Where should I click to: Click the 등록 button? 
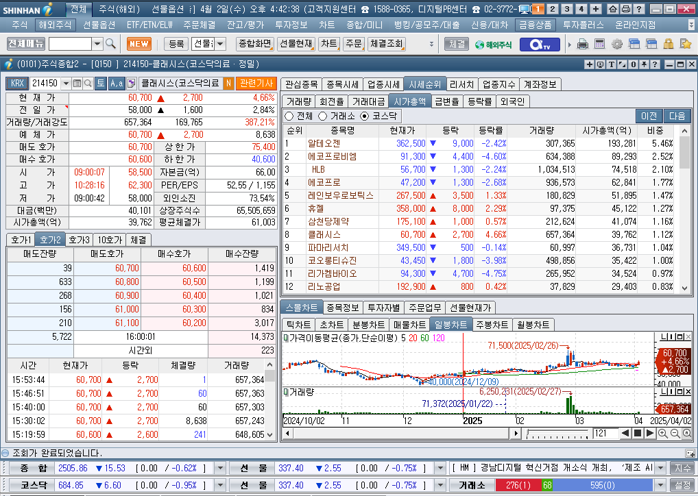(176, 44)
